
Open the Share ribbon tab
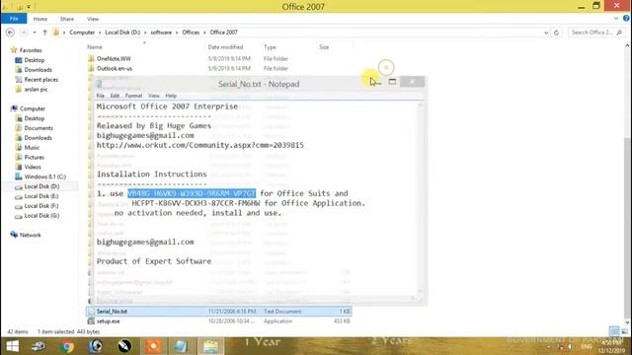[x=67, y=19]
